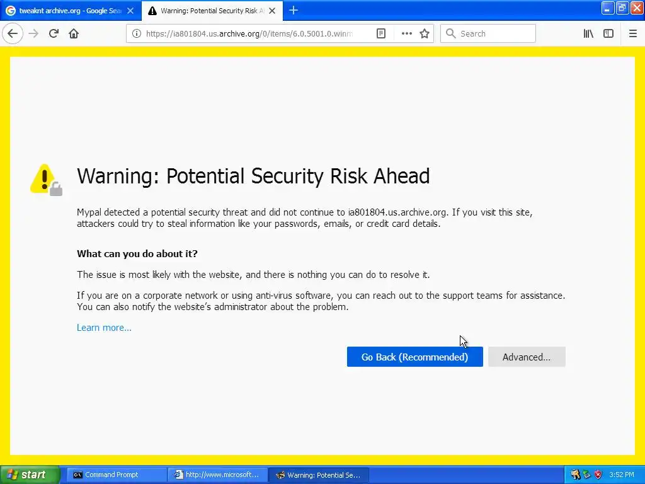The height and width of the screenshot is (484, 645).
Task: Switch to microsoft.com Internet Explorer taskbar item
Action: [x=217, y=475]
